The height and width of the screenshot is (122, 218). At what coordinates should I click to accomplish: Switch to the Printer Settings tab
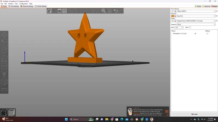tap(41, 6)
